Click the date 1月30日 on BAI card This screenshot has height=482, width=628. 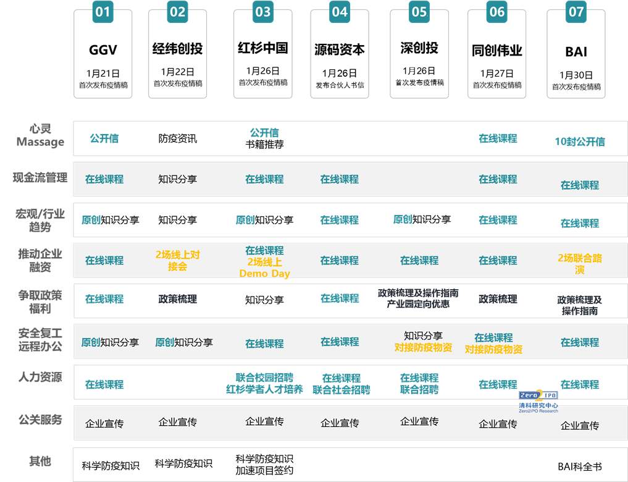click(x=576, y=75)
